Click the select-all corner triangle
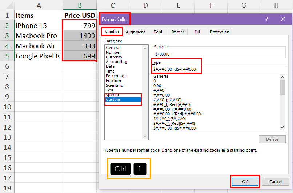The image size is (293, 193). click(x=9, y=5)
